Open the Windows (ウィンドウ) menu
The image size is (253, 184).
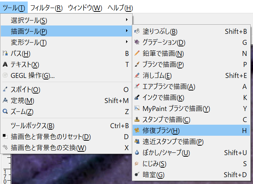coord(85,7)
